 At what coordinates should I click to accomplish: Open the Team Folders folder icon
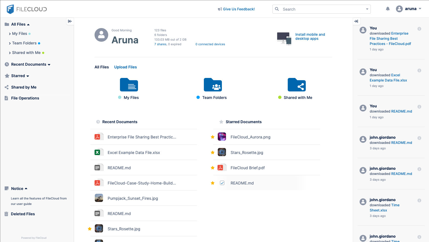click(213, 85)
